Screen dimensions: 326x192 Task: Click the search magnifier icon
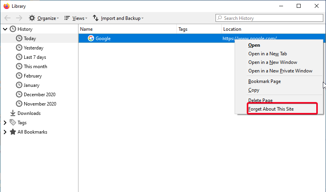coord(219,18)
